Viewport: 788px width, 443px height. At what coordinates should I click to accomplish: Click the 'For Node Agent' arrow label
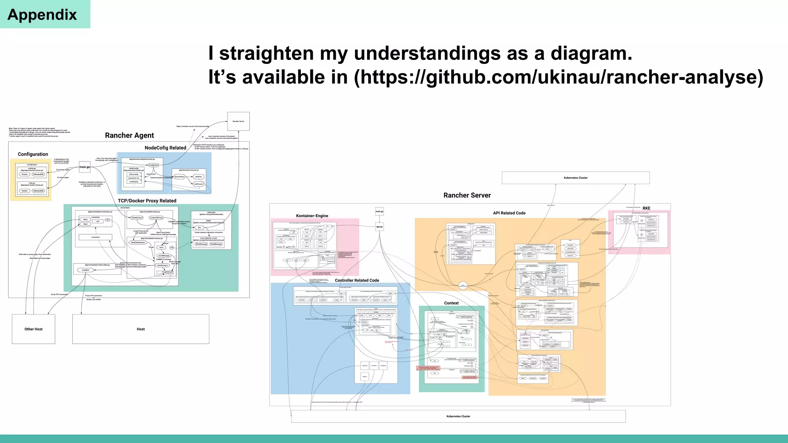[x=63, y=178]
